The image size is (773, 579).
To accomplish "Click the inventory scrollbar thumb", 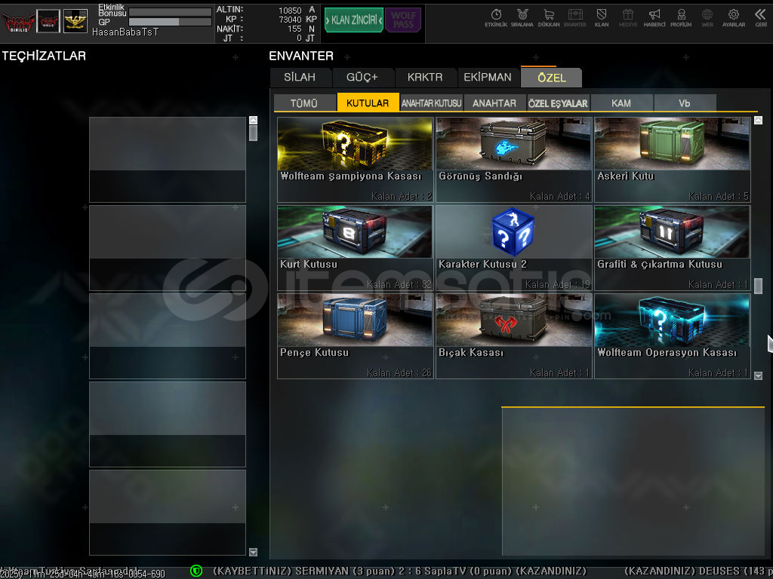I will (758, 286).
